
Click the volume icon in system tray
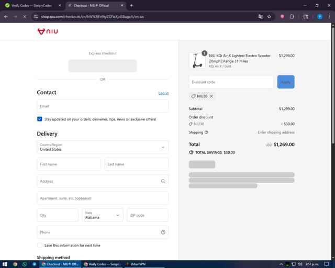pyautogui.click(x=300, y=264)
